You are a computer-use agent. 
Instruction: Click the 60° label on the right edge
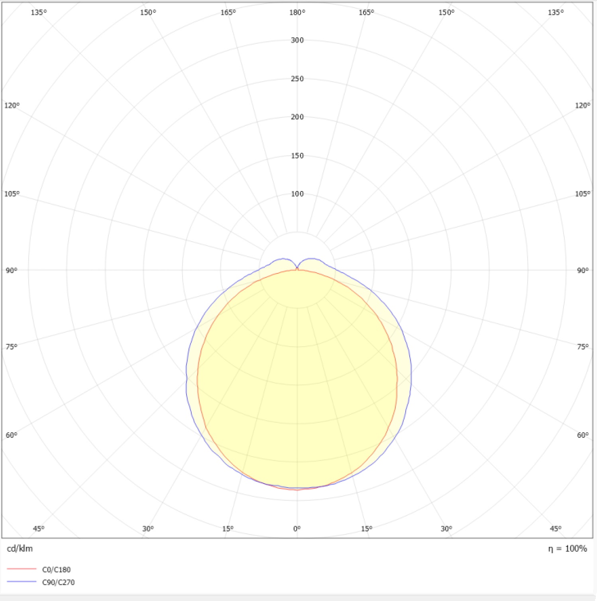tap(583, 435)
